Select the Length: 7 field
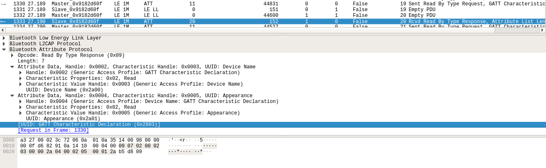This screenshot has width=546, height=168. [x=31, y=61]
